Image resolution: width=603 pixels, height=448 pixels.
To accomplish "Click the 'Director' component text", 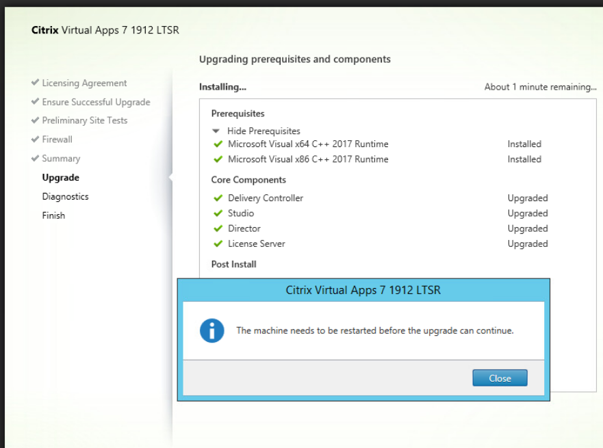I will 244,228.
